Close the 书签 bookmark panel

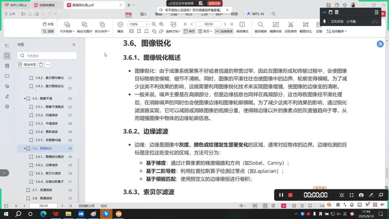(x=74, y=44)
